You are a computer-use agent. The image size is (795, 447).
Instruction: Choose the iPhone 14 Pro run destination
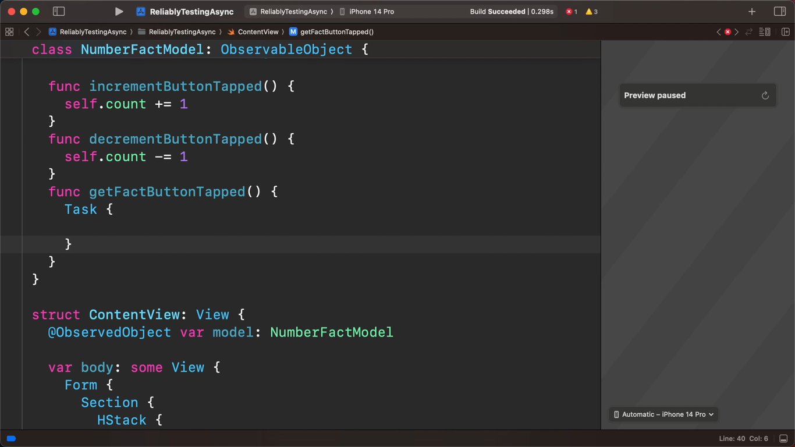367,12
